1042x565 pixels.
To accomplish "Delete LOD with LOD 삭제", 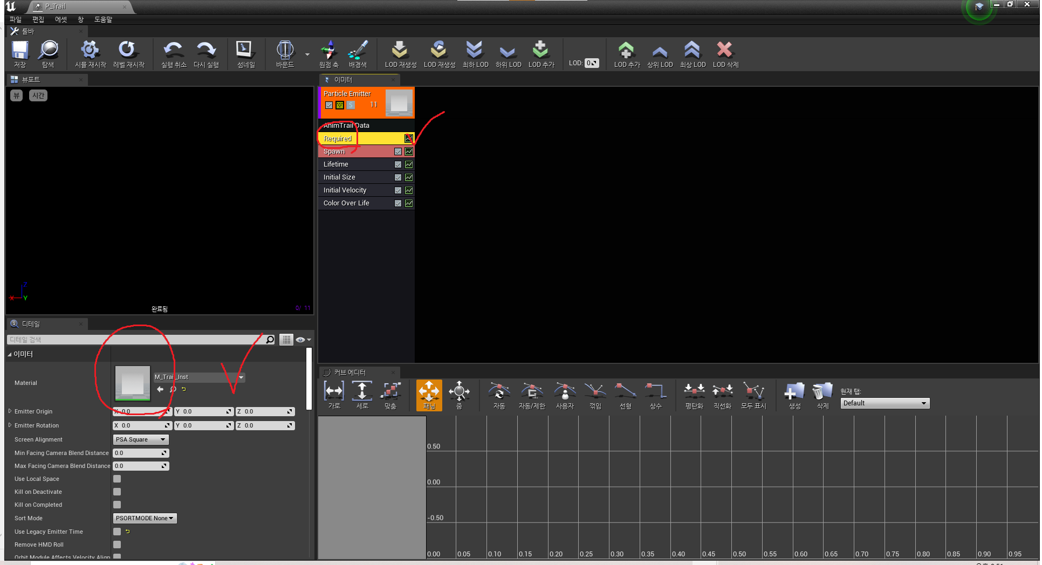I will [x=725, y=54].
